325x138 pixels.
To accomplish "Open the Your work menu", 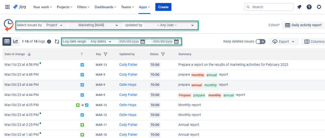I will point(43,7).
